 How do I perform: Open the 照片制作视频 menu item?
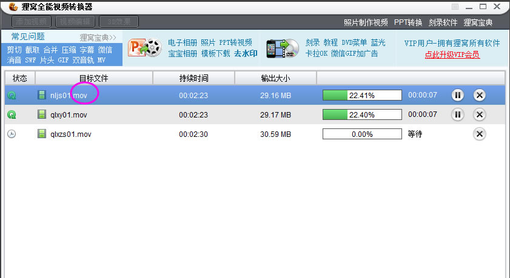coord(365,22)
